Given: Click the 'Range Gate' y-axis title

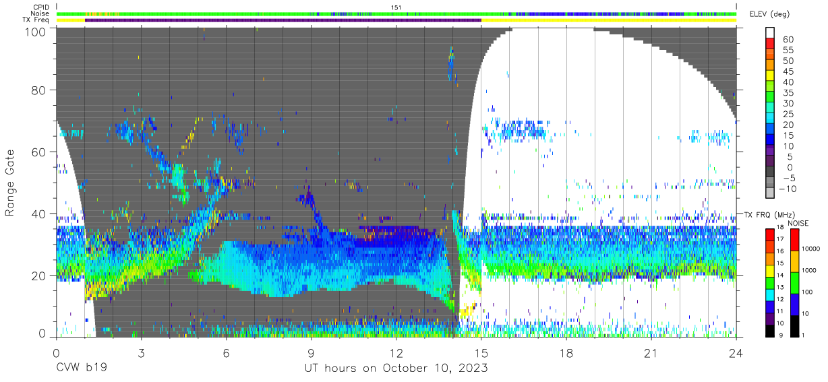Looking at the screenshot, I should pos(11,183).
